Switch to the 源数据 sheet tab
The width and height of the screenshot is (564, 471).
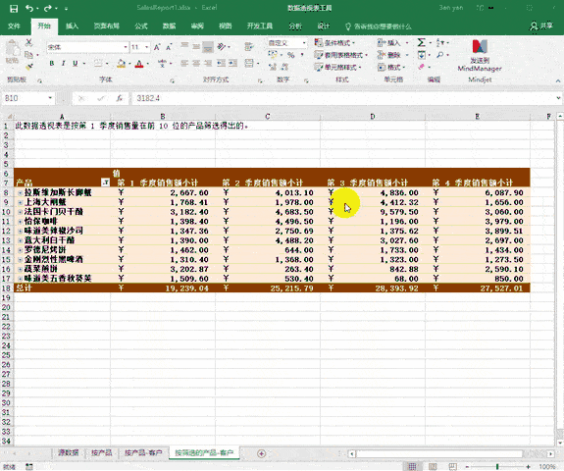(69, 452)
